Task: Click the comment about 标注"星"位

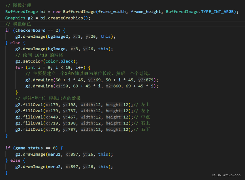Action: (48, 98)
